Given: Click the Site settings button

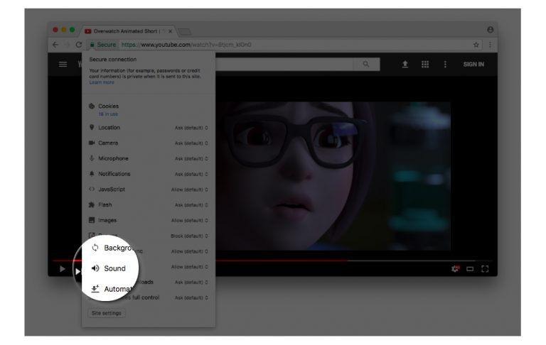Looking at the screenshot, I should tap(107, 313).
